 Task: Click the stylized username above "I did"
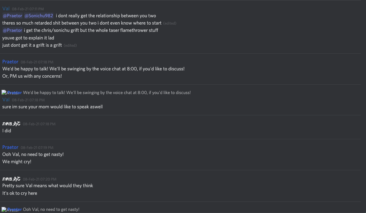coord(11,123)
